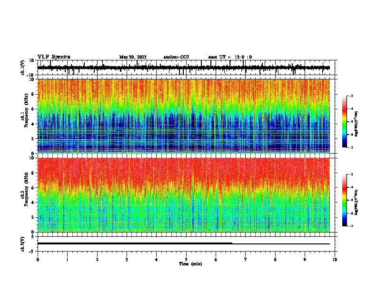This screenshot has width=377, height=291.
Task: Click the "-7" label on ch.2 color bar
Action: tap(351, 226)
